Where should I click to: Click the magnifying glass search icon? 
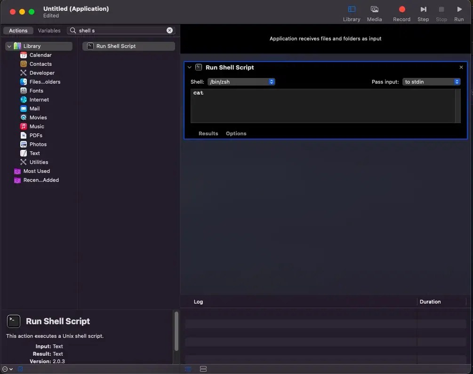[72, 31]
